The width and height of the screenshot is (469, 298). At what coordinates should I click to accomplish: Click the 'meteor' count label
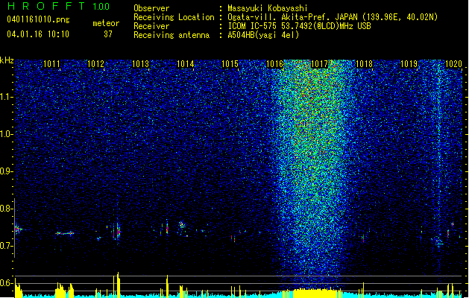106,23
